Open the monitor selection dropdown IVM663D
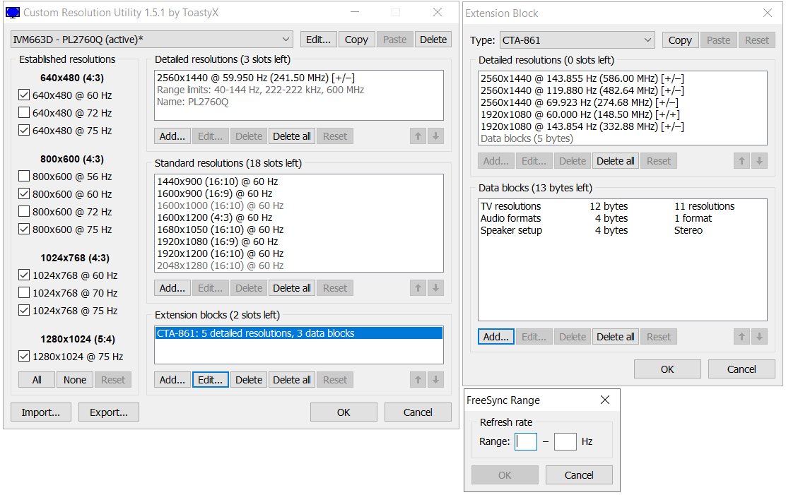The width and height of the screenshot is (786, 495). click(152, 40)
